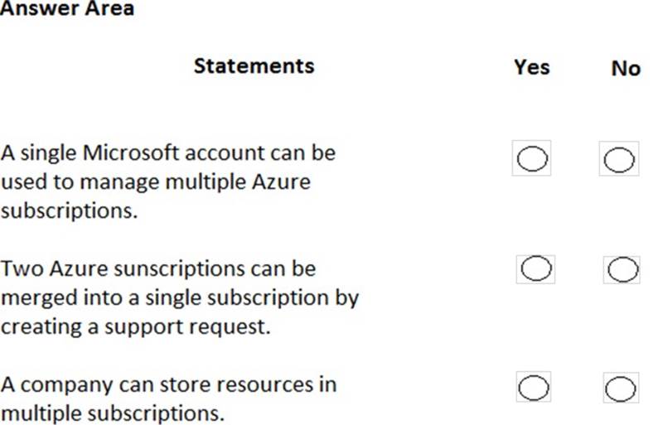This screenshot has width=658, height=425.
Task: Choose No for merging two subscriptions statement
Action: tap(622, 269)
